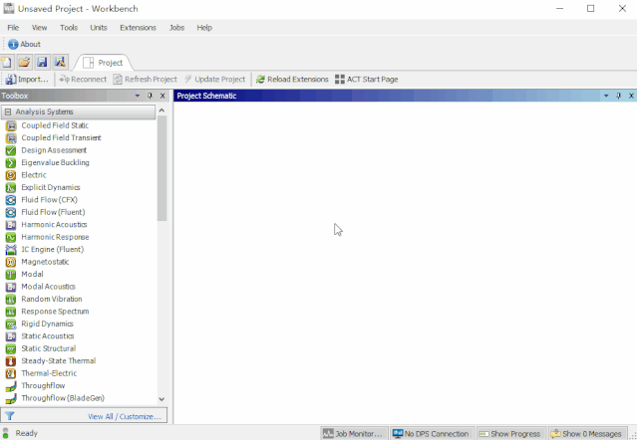Select Coupled Field Static system icon

pyautogui.click(x=11, y=125)
